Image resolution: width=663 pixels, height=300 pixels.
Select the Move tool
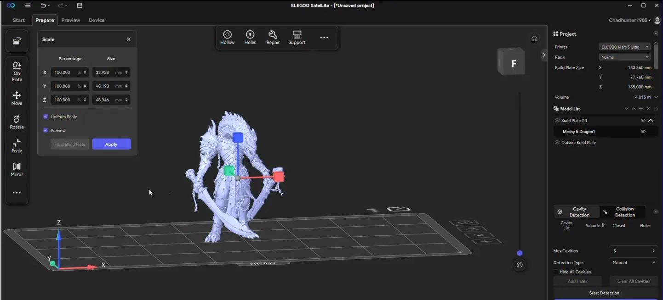[x=17, y=97]
